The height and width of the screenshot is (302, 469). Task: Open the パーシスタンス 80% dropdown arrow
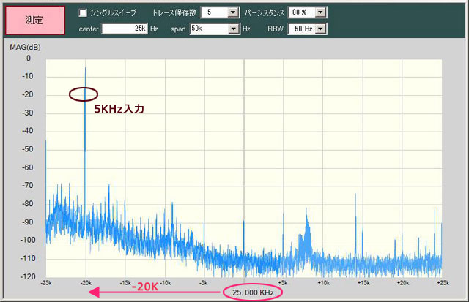click(320, 12)
